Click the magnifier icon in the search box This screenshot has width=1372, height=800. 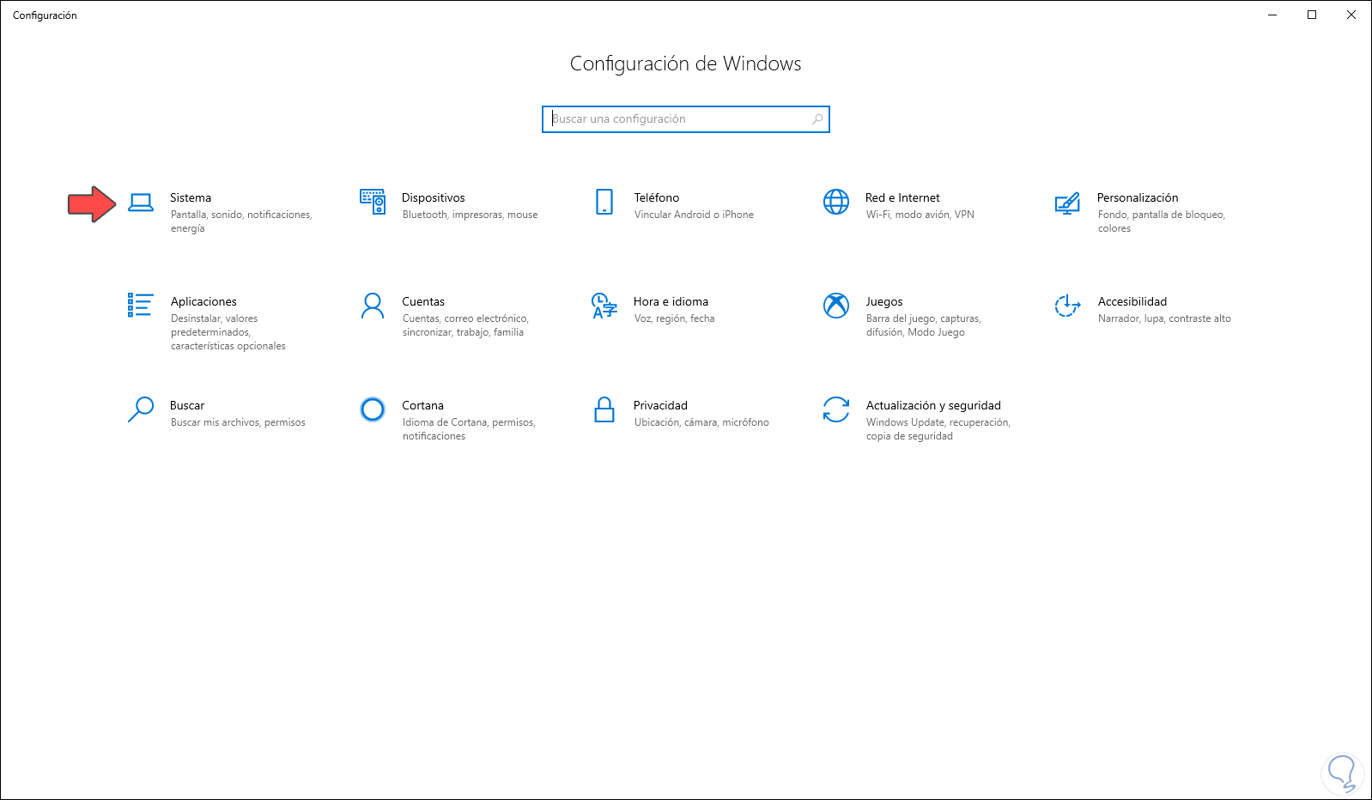click(817, 119)
